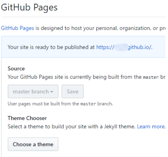Click the Choose a theme button

tap(33, 144)
